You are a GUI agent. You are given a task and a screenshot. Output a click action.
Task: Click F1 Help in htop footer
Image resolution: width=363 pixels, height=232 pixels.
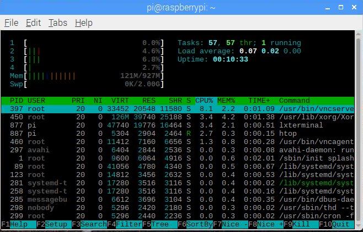[x=19, y=224]
